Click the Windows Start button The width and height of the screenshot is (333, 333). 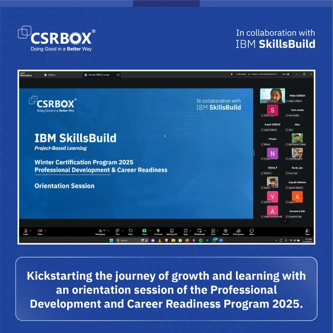[111, 240]
